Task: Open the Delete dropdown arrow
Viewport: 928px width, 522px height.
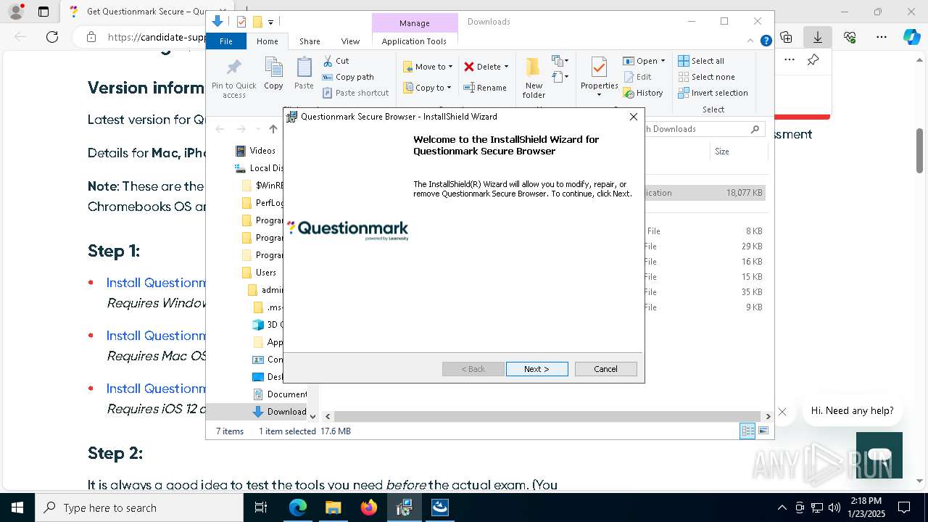Action: pyautogui.click(x=506, y=67)
